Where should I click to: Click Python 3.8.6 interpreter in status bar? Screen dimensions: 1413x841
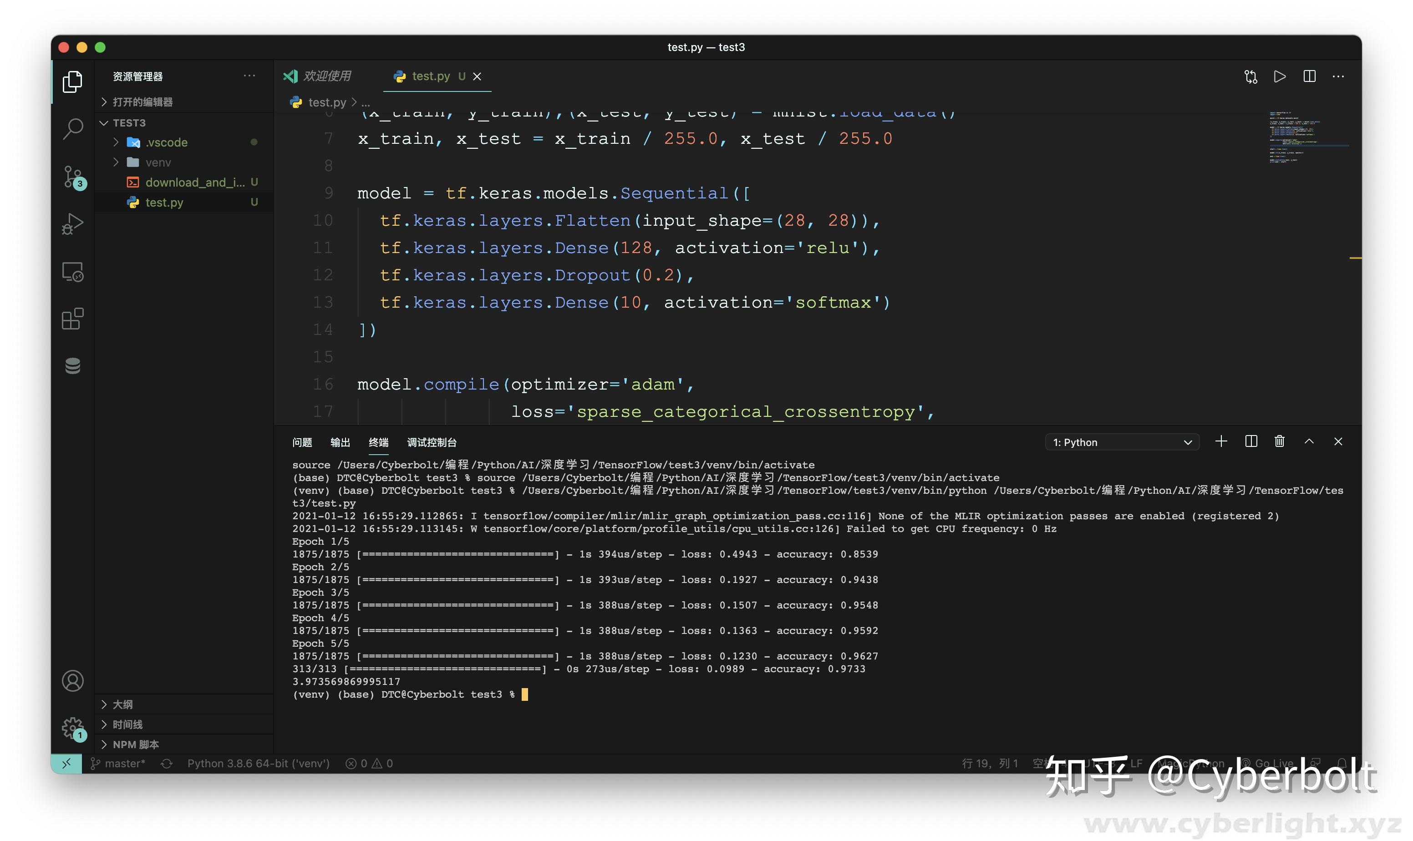[258, 763]
